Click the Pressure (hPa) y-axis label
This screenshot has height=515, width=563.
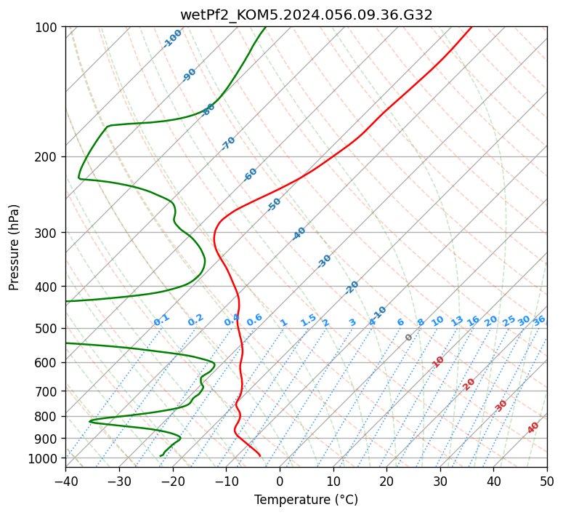click(x=14, y=247)
